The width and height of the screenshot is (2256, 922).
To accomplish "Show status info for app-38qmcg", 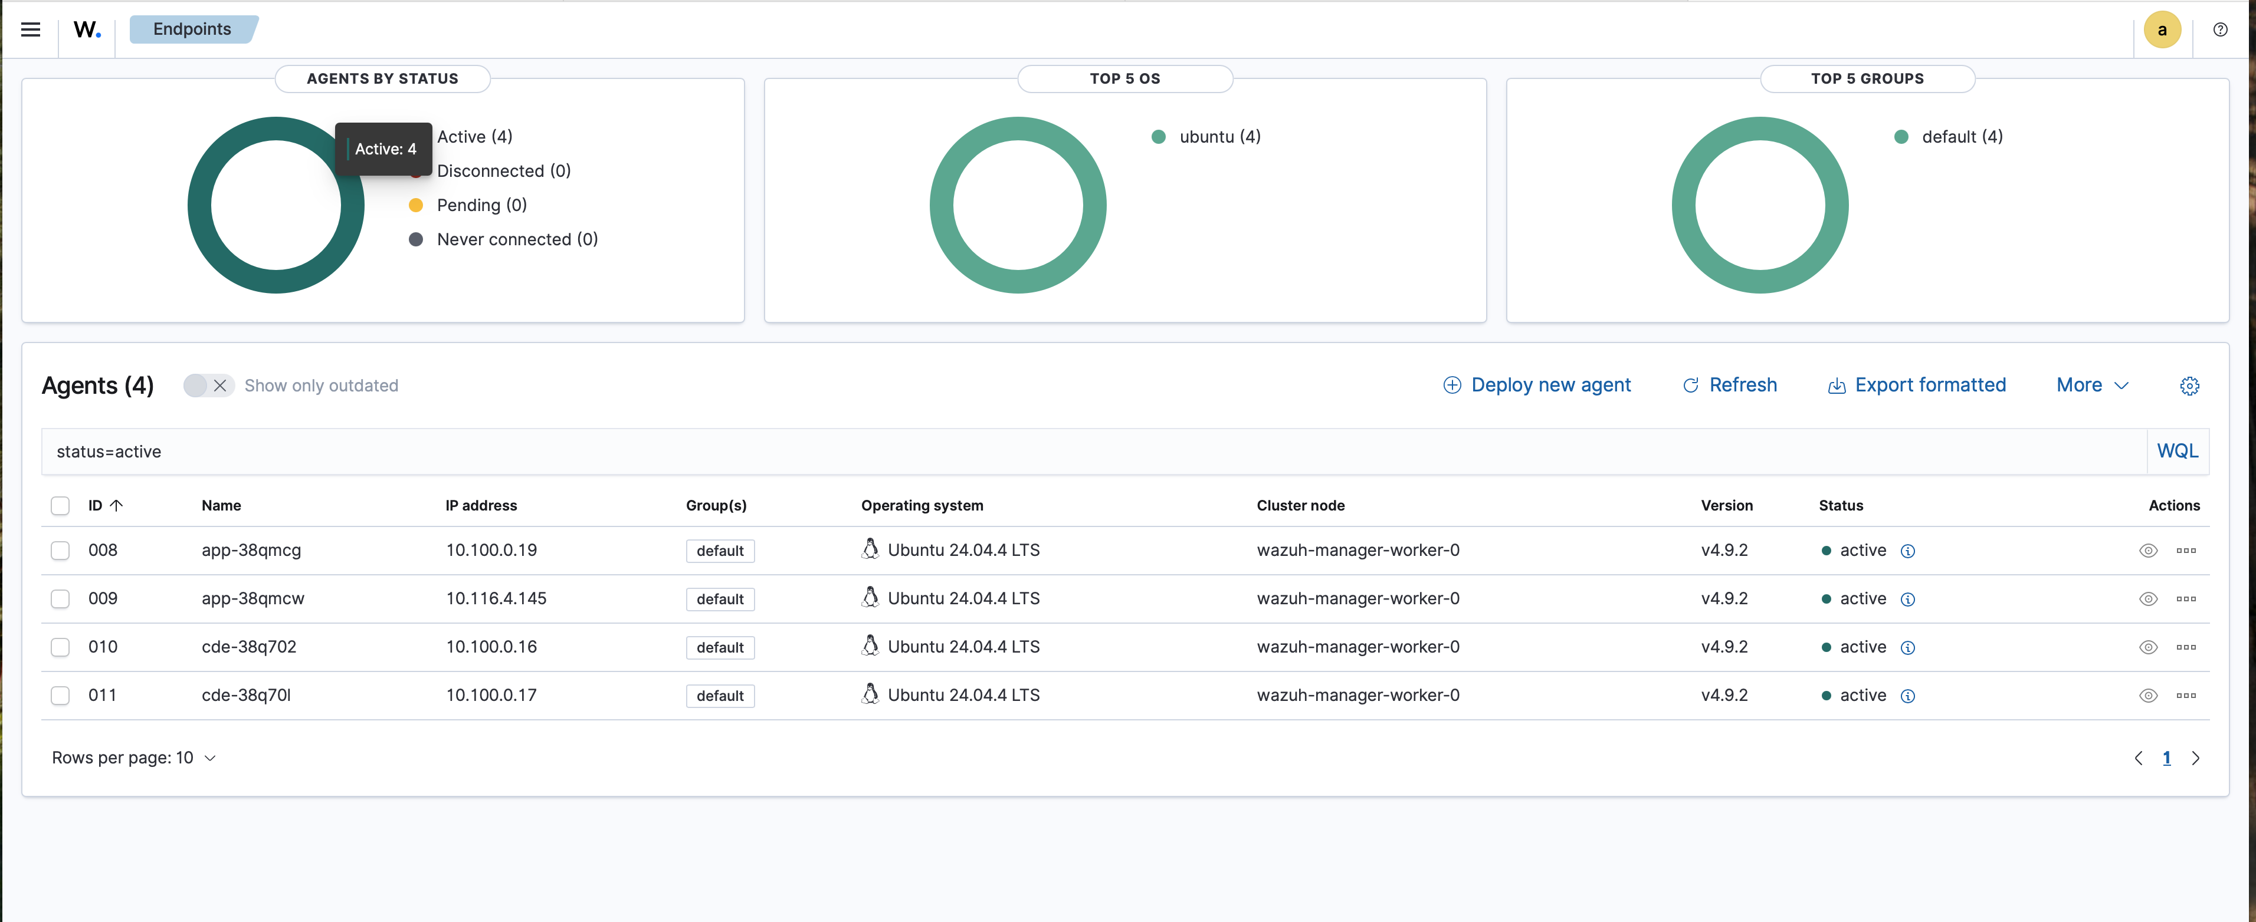I will [1907, 551].
